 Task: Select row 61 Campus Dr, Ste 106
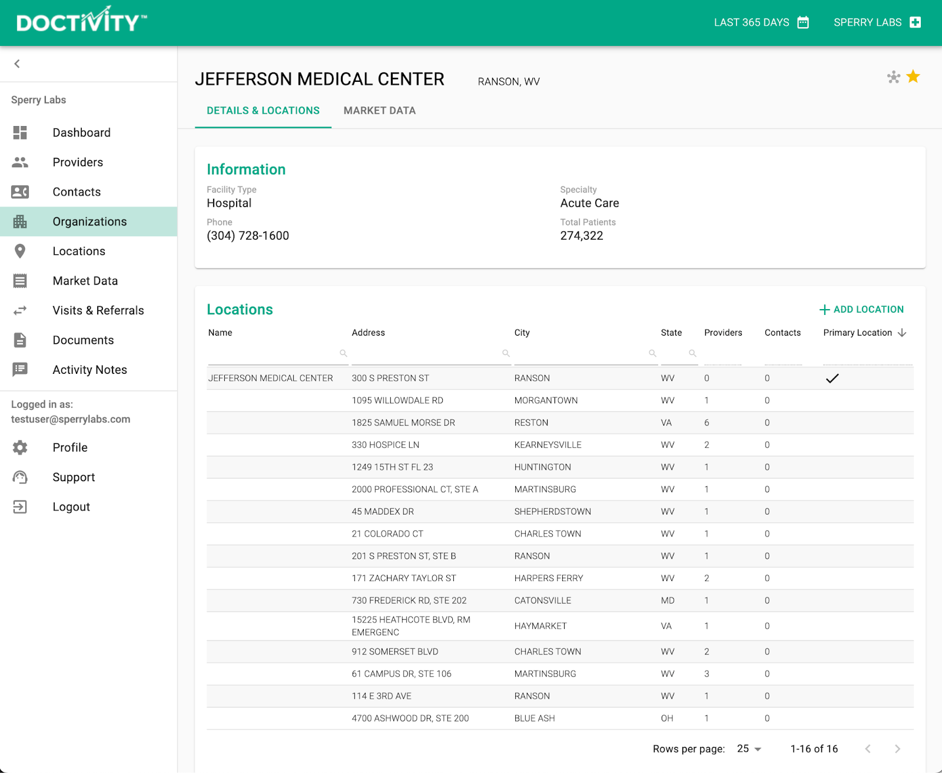[x=560, y=674]
